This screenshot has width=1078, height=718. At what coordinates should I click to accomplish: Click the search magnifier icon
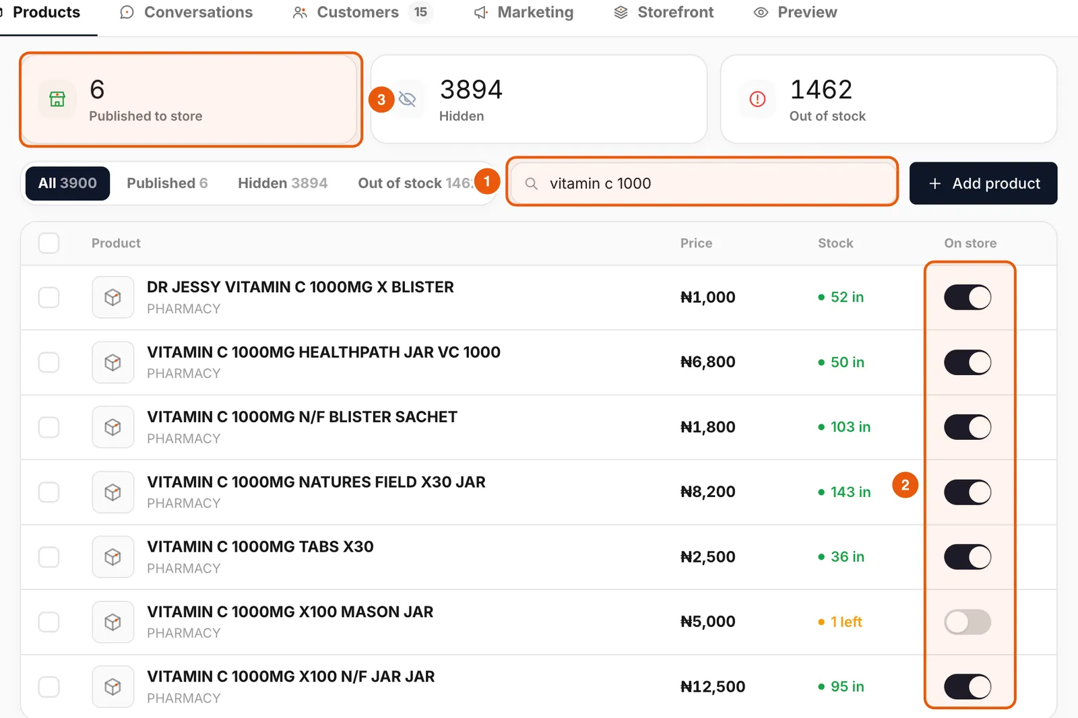click(531, 183)
